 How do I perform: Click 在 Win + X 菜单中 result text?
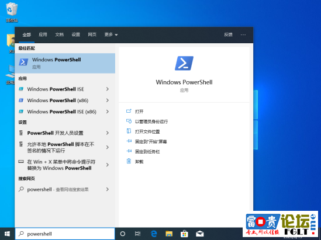(x=61, y=165)
